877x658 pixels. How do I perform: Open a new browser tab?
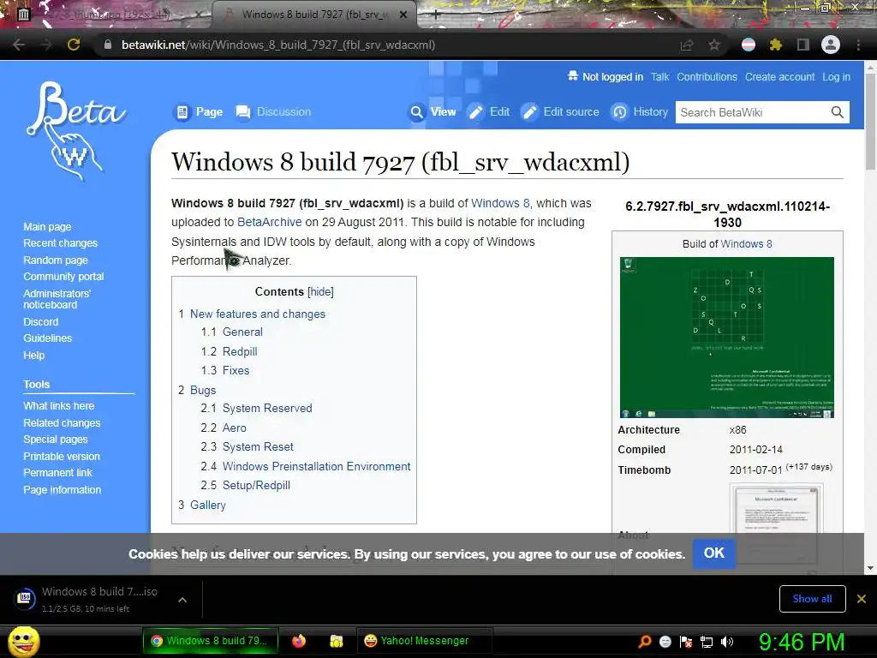point(436,15)
